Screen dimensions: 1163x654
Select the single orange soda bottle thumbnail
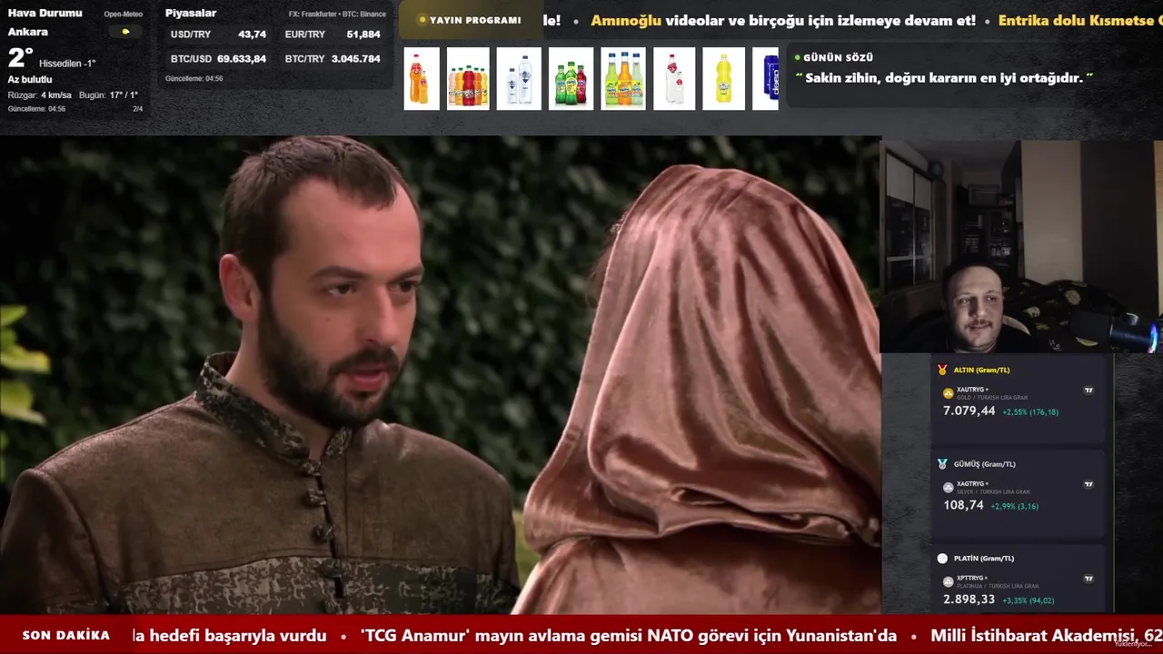[422, 79]
